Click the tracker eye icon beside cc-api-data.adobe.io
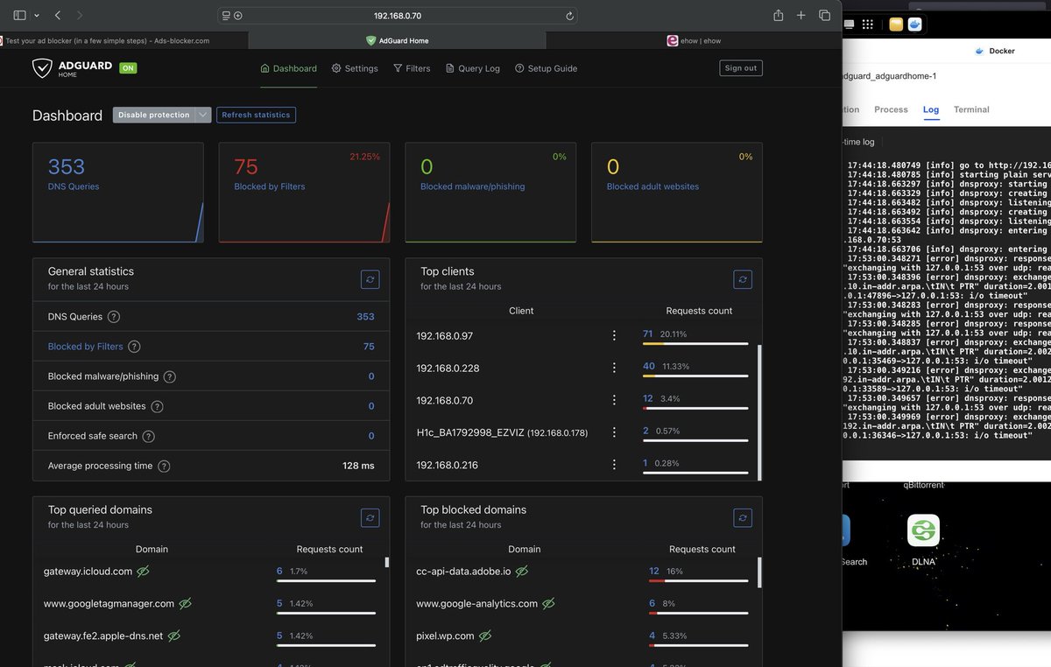Screen dimensions: 1051x667 click(x=521, y=572)
